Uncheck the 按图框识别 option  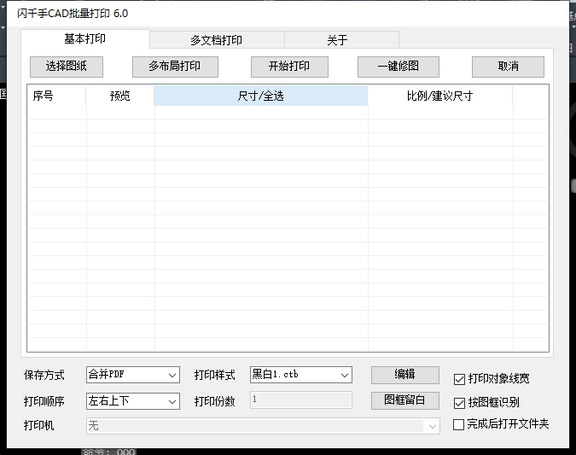click(x=460, y=402)
